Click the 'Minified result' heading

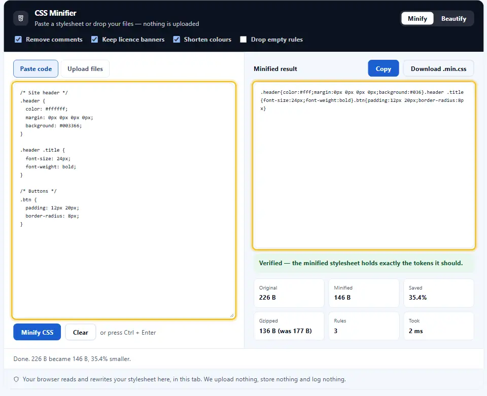pos(275,69)
